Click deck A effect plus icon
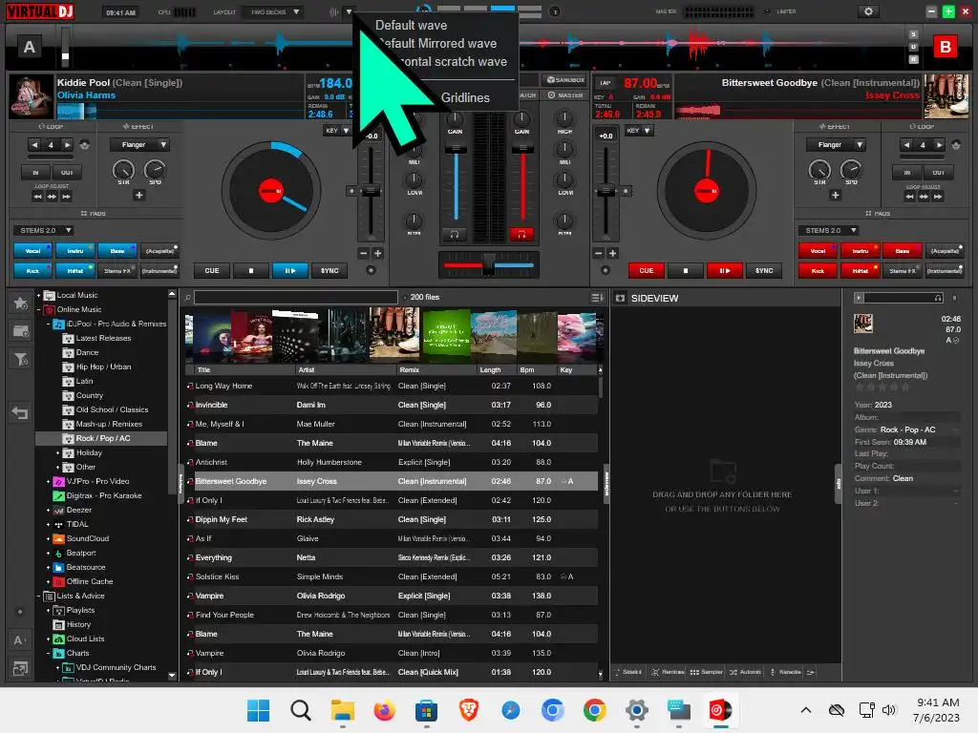The image size is (978, 733). point(139,195)
